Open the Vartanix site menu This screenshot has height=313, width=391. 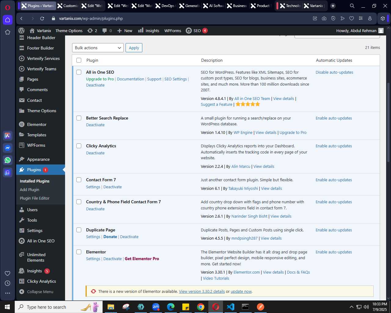40,31
